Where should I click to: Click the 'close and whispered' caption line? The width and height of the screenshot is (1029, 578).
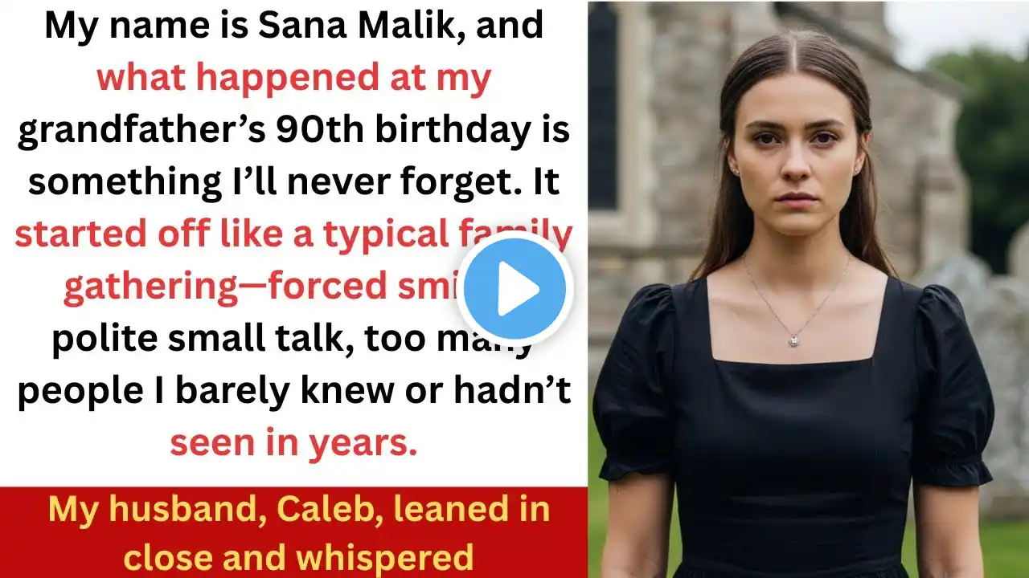click(x=299, y=557)
